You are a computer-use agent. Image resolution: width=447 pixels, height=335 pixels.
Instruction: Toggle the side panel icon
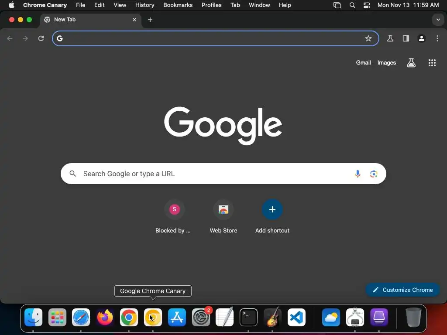click(406, 38)
